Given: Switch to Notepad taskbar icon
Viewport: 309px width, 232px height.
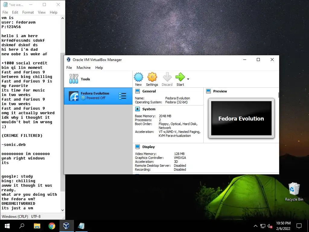Looking at the screenshot, I should pos(81,226).
